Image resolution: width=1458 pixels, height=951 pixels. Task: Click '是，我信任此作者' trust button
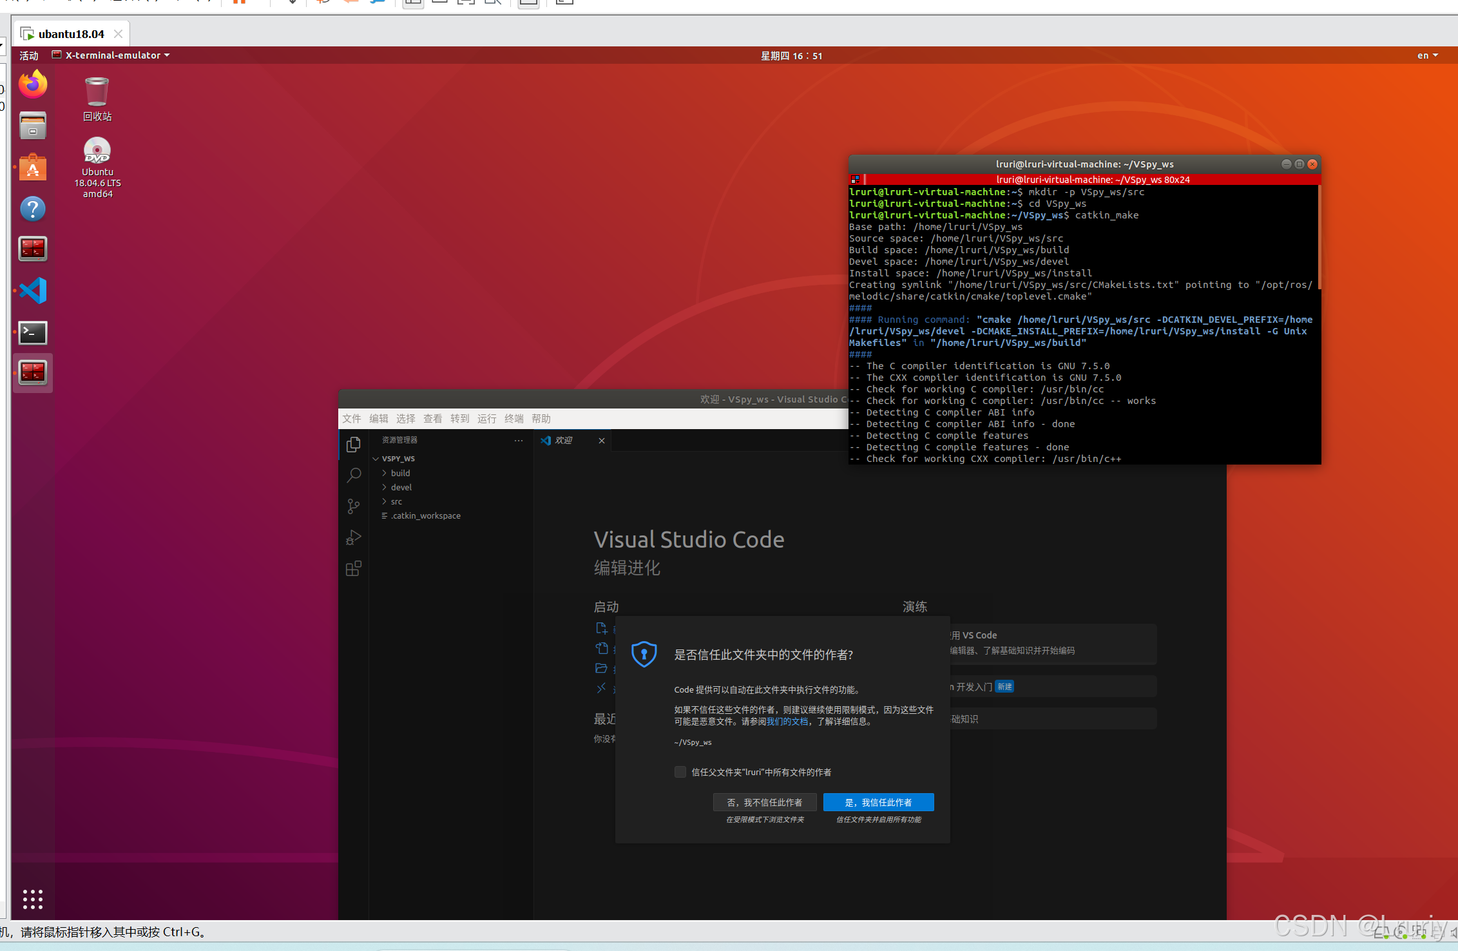click(878, 802)
